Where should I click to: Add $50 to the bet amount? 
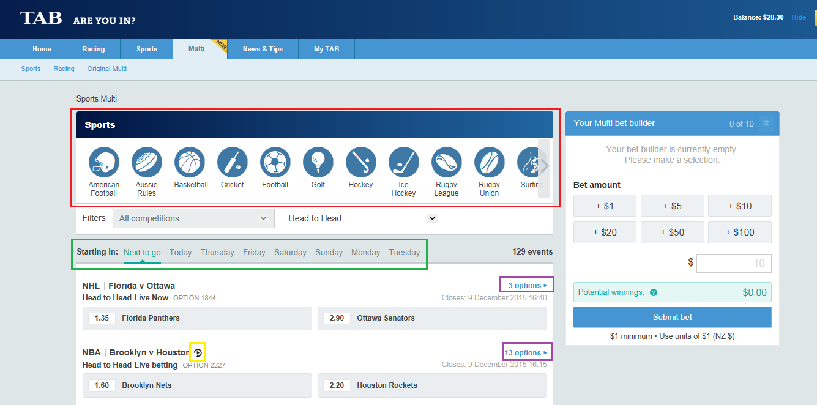672,232
